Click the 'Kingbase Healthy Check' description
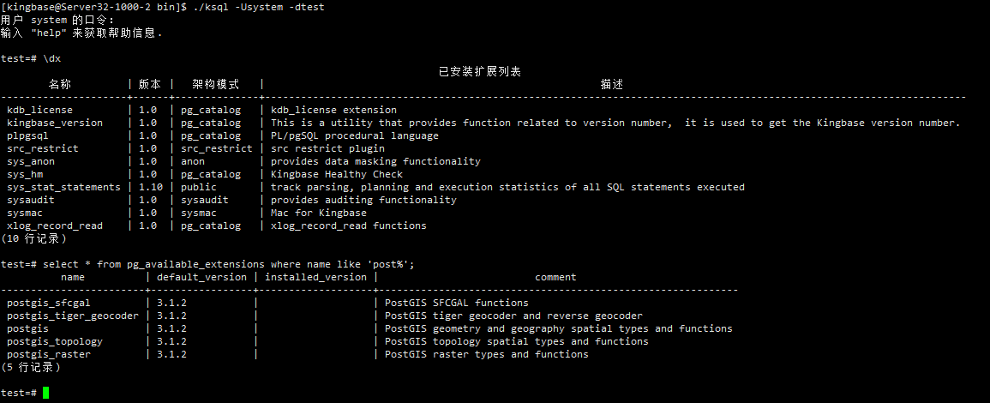The image size is (990, 403). pyautogui.click(x=337, y=174)
